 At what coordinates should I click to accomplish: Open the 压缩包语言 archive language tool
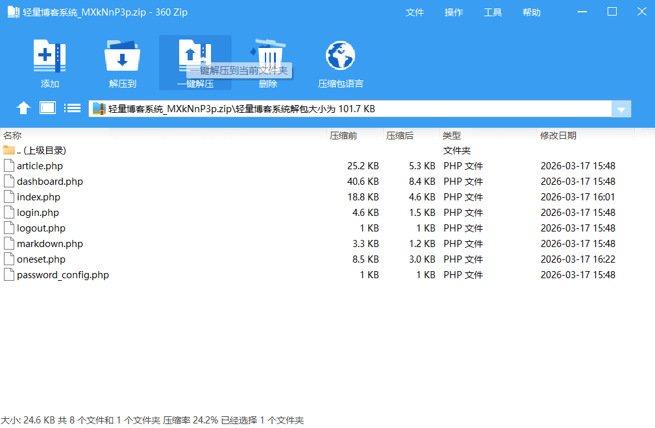pyautogui.click(x=340, y=62)
